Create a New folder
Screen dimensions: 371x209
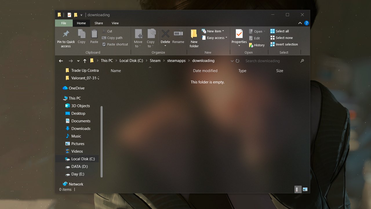click(194, 38)
